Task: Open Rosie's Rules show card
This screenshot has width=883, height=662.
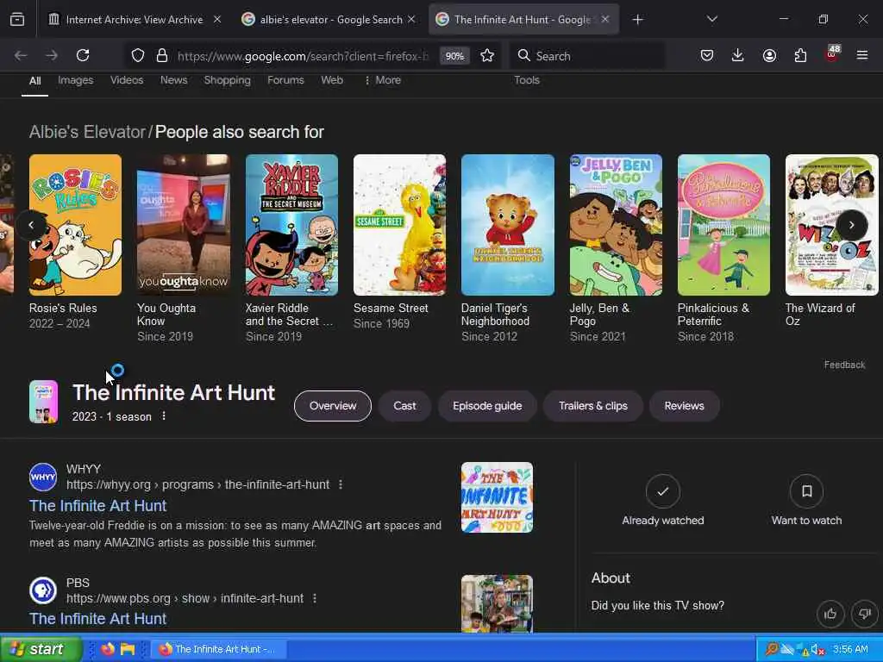Action: click(75, 242)
